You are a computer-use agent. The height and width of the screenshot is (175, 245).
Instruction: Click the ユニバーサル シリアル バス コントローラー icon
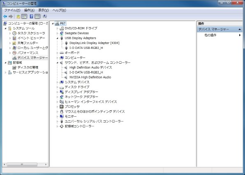click(62, 121)
